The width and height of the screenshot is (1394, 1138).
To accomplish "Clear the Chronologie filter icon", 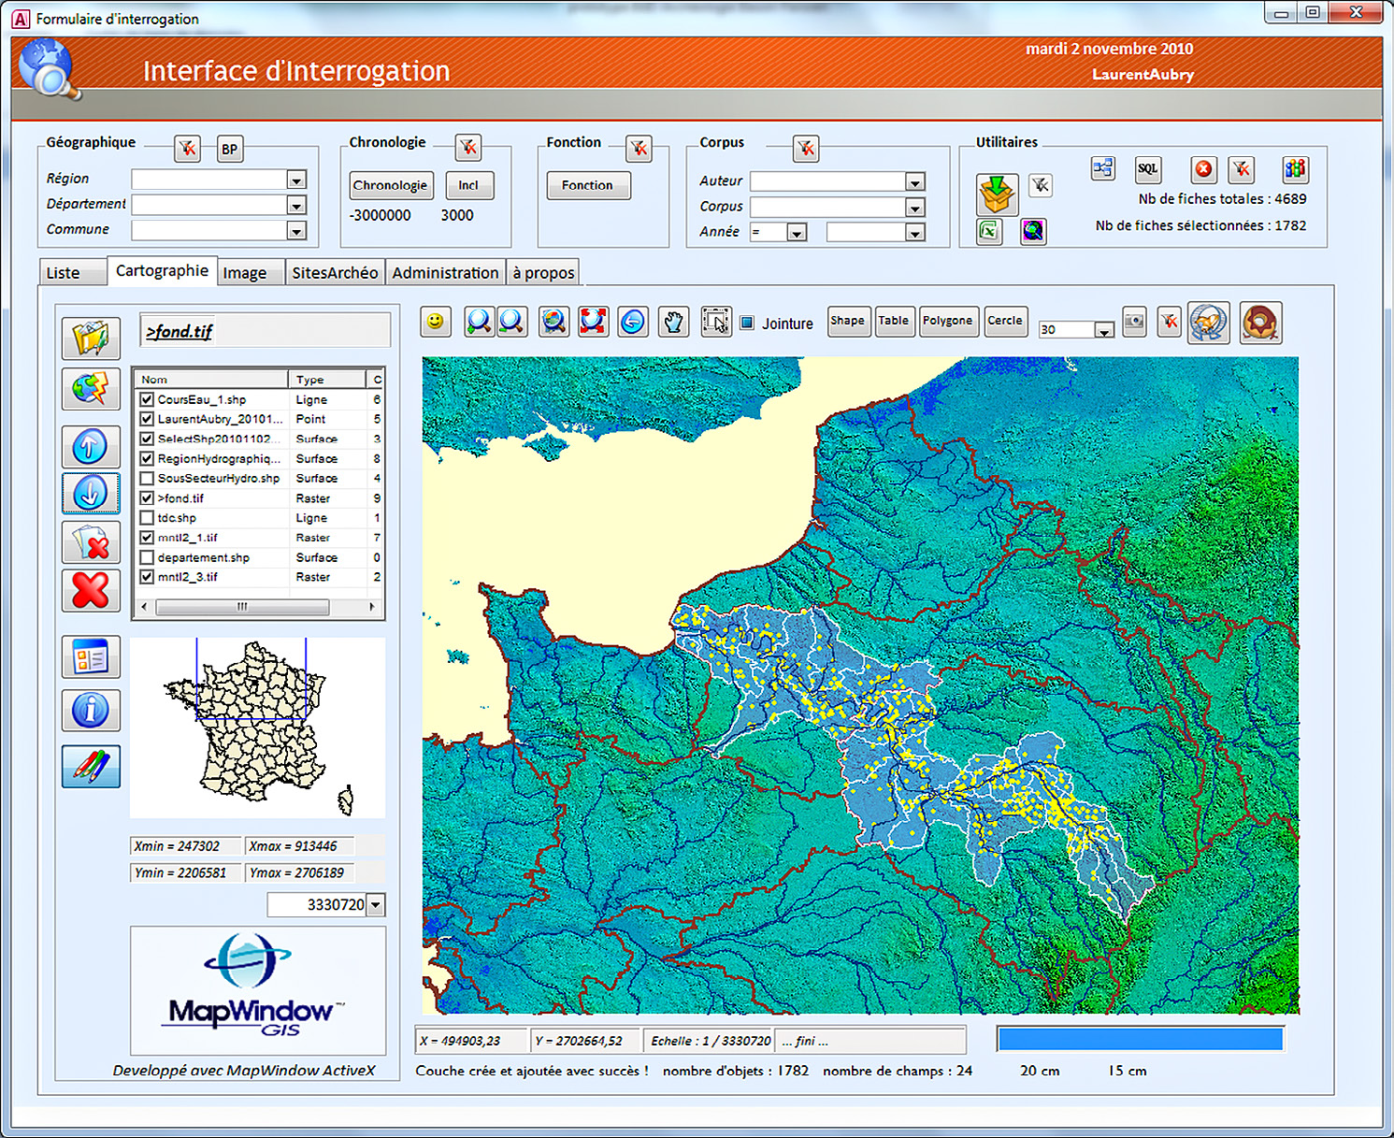I will (468, 148).
